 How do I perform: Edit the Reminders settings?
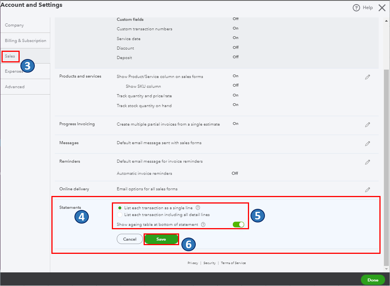pyautogui.click(x=367, y=162)
